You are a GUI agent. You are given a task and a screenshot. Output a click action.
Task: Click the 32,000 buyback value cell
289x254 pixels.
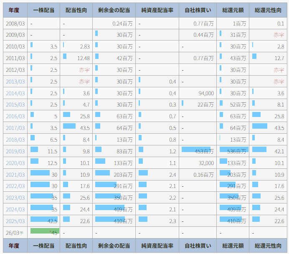pyautogui.click(x=206, y=163)
